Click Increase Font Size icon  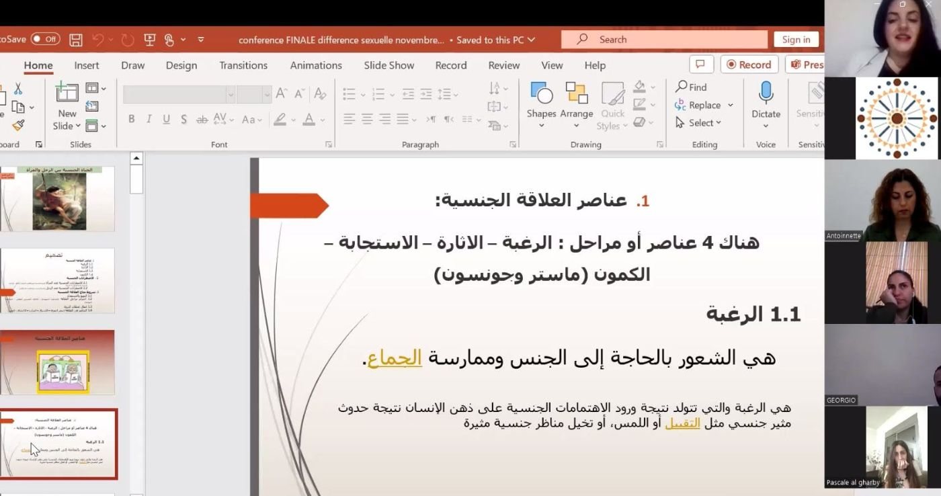282,93
